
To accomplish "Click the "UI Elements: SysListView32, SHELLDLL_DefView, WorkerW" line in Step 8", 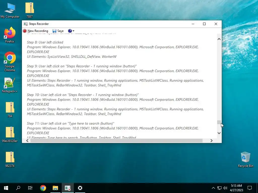I will (72, 57).
